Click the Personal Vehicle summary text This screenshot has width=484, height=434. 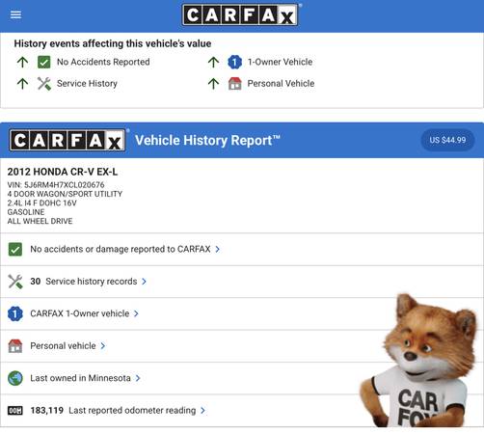(281, 84)
